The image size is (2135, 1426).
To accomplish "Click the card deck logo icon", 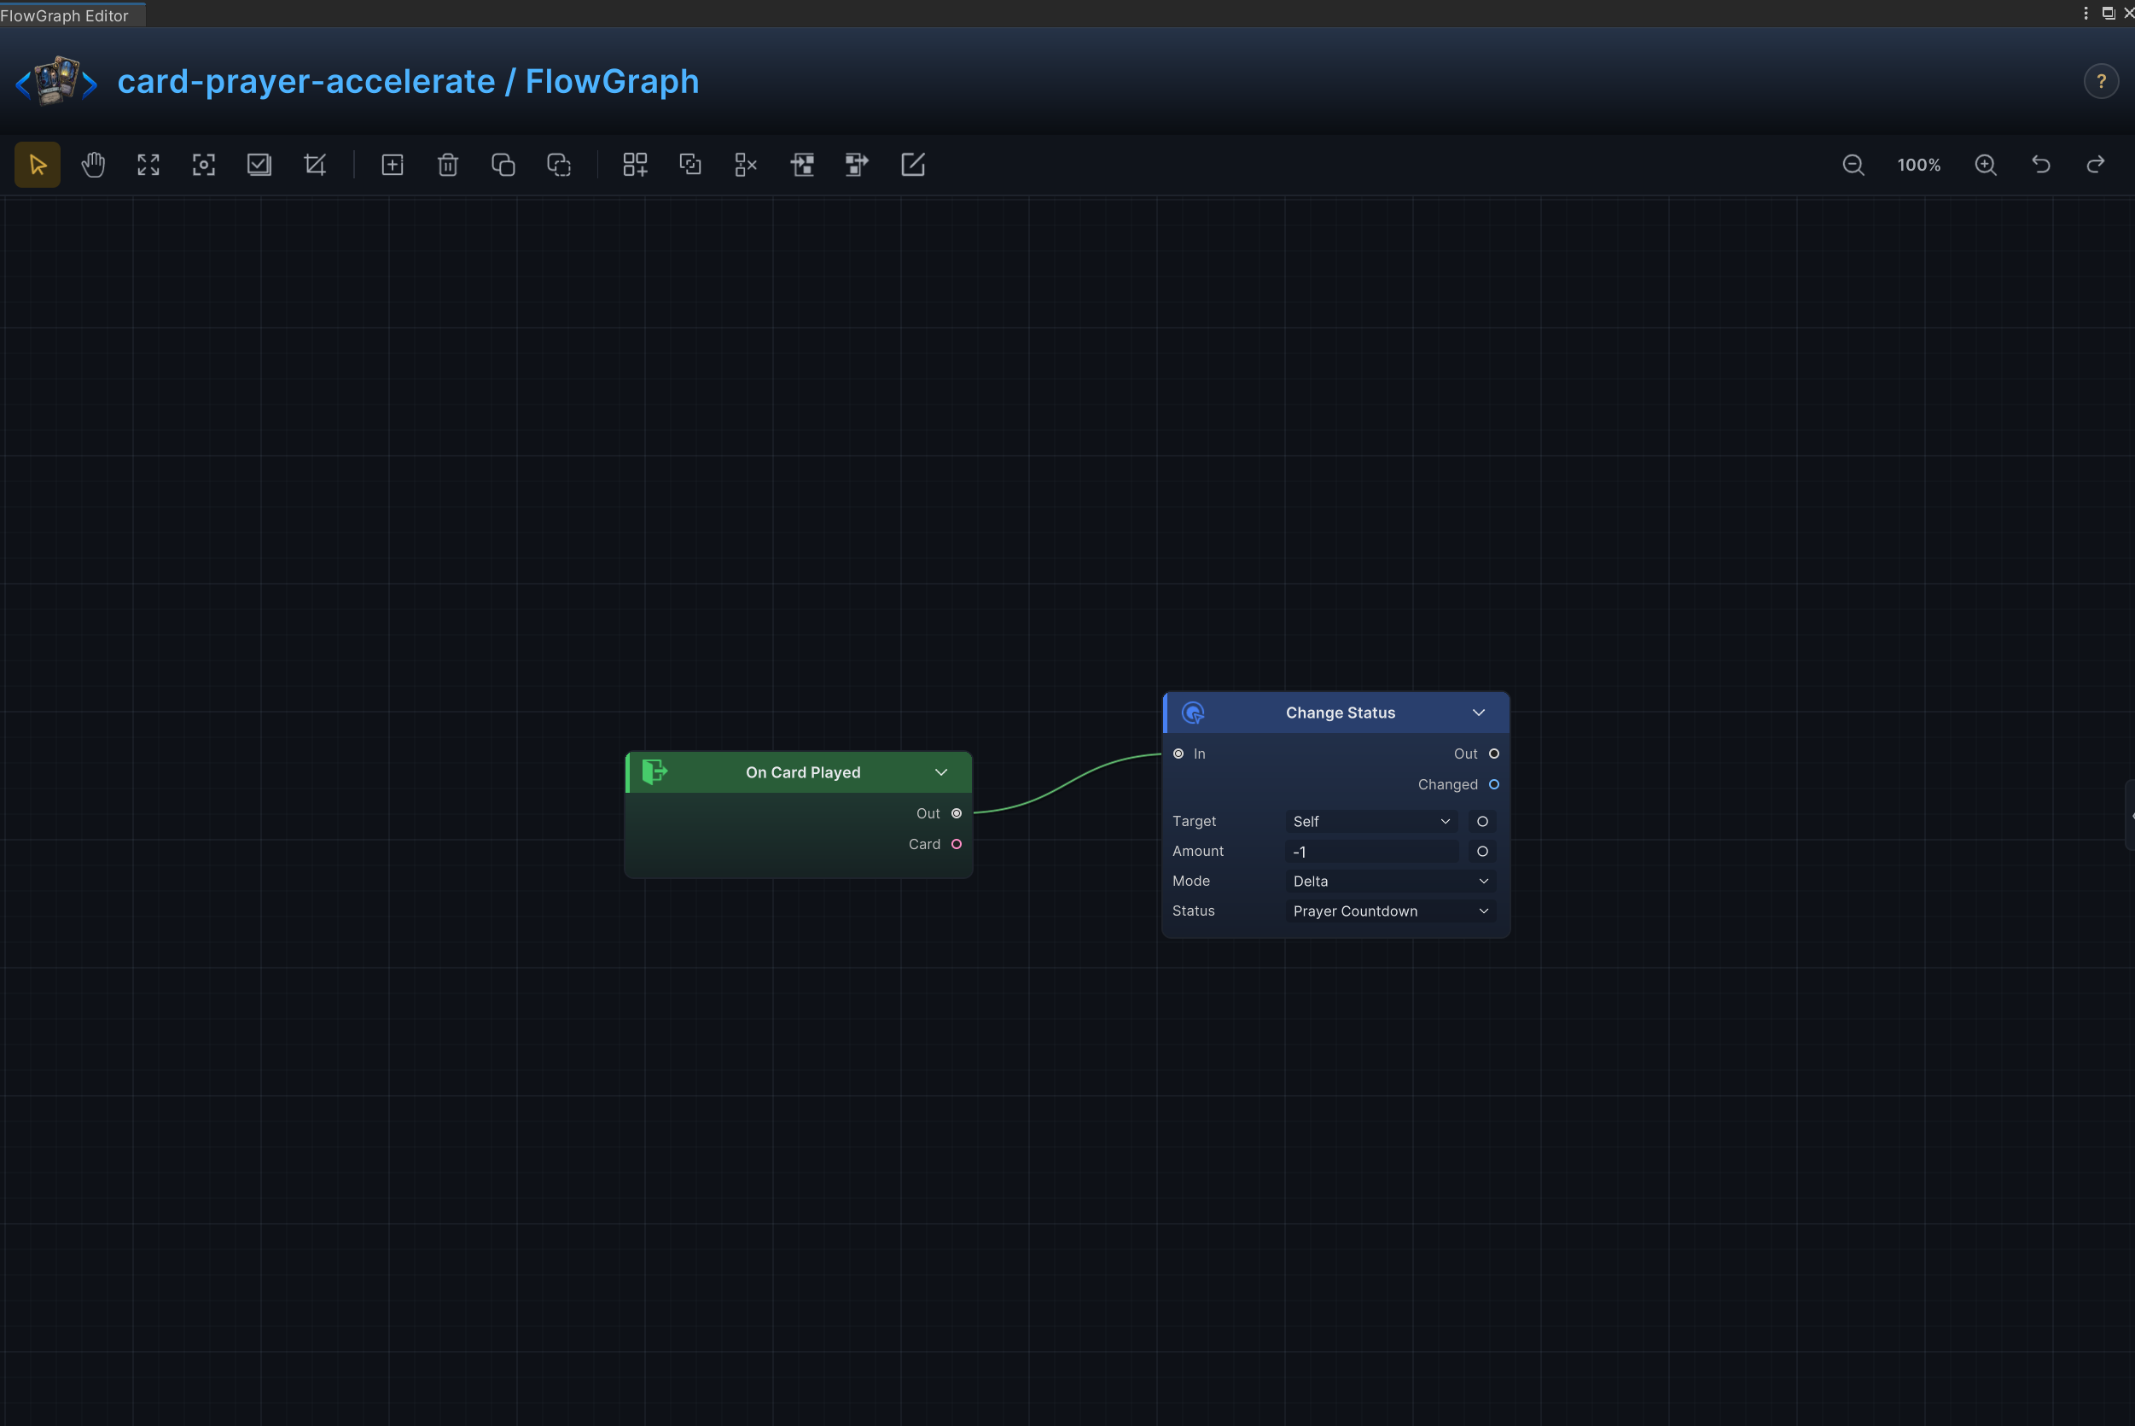I will [x=56, y=81].
